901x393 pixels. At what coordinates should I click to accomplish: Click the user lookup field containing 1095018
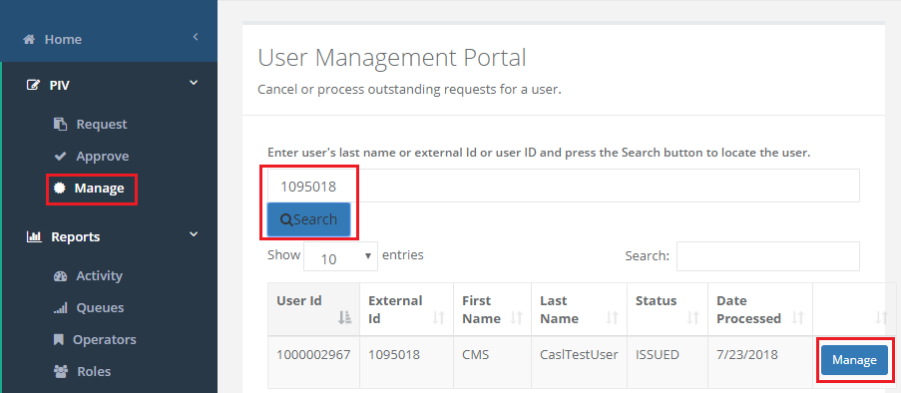(x=563, y=186)
